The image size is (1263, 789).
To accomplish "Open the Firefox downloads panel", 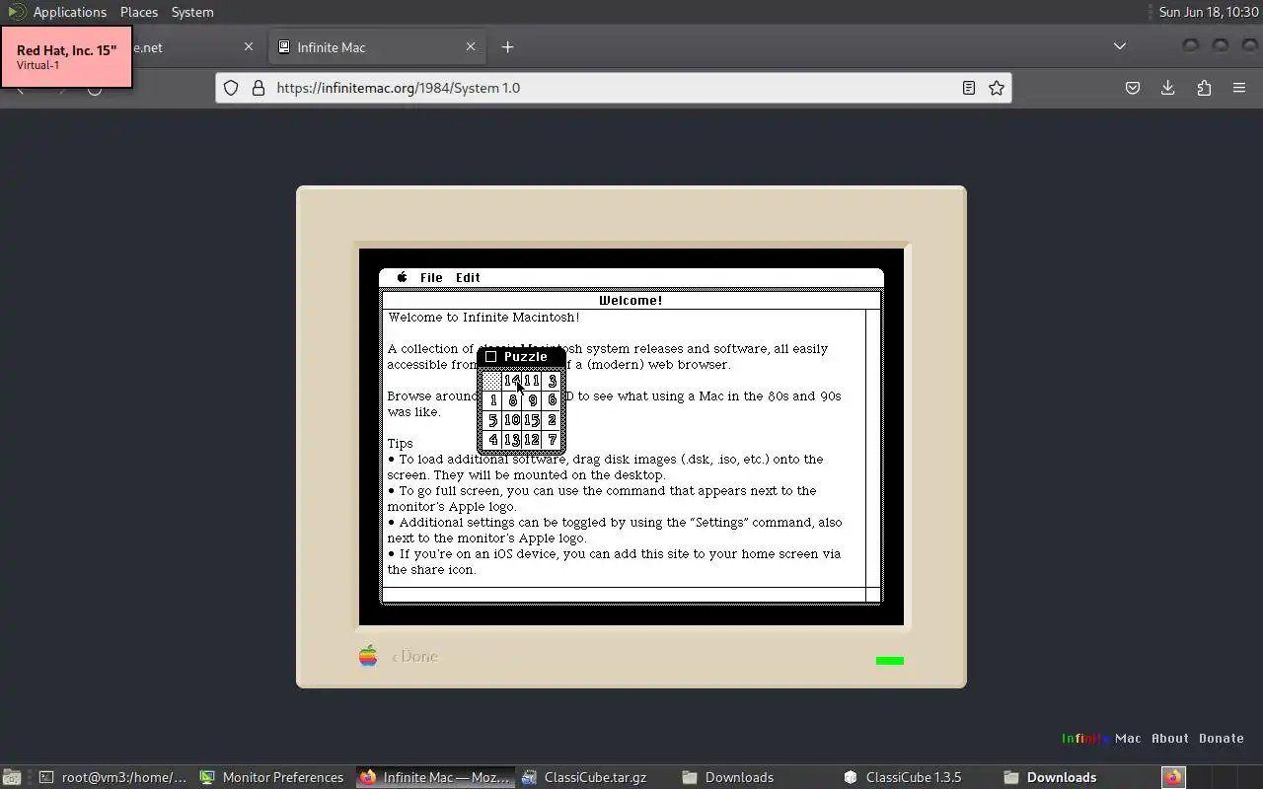I will coord(1168,88).
